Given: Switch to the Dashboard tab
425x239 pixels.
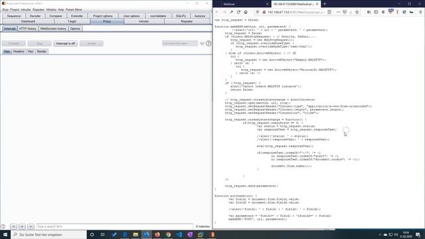Looking at the screenshot, I should (x=28, y=21).
